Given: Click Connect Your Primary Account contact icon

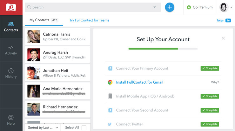Looking at the screenshot, I should (x=110, y=68).
